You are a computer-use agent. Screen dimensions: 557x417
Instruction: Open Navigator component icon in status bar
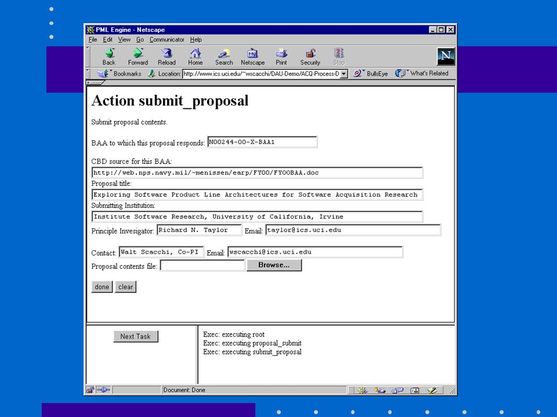[362, 390]
